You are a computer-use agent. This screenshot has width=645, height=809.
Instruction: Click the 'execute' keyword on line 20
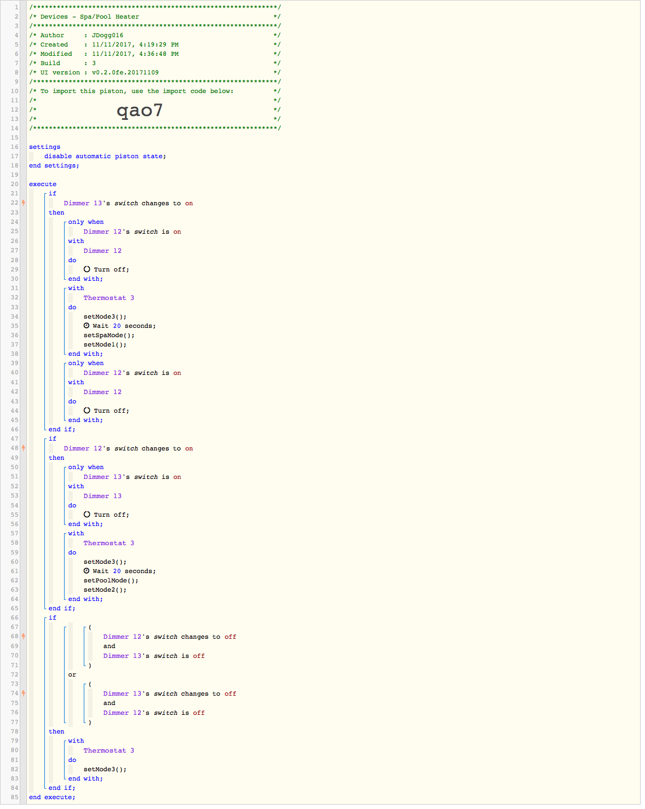(43, 184)
